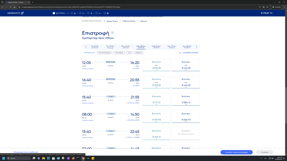287x161 pixels.
Task: Bookmark this page with star icon
Action: [267, 7]
